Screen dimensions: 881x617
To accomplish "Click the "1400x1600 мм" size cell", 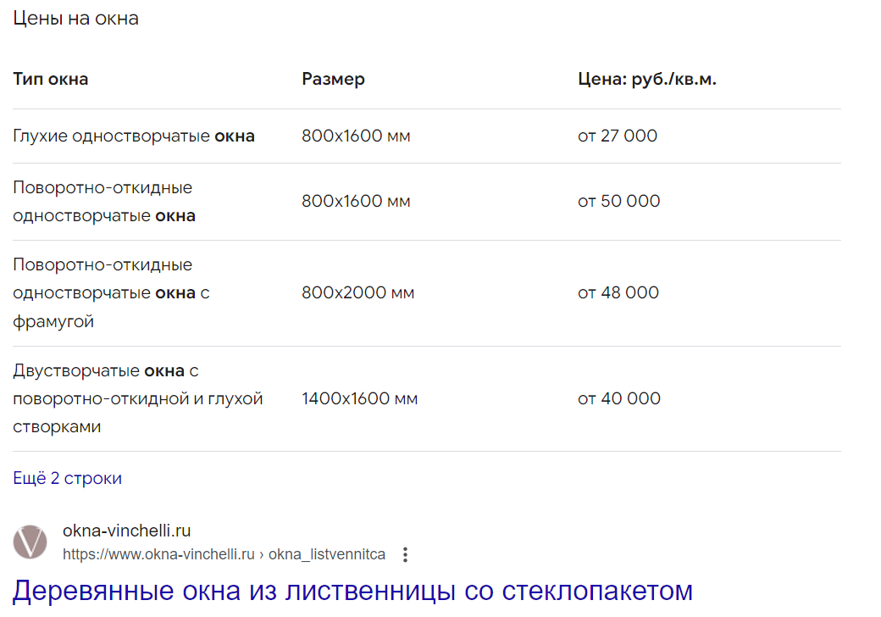I will [x=359, y=398].
